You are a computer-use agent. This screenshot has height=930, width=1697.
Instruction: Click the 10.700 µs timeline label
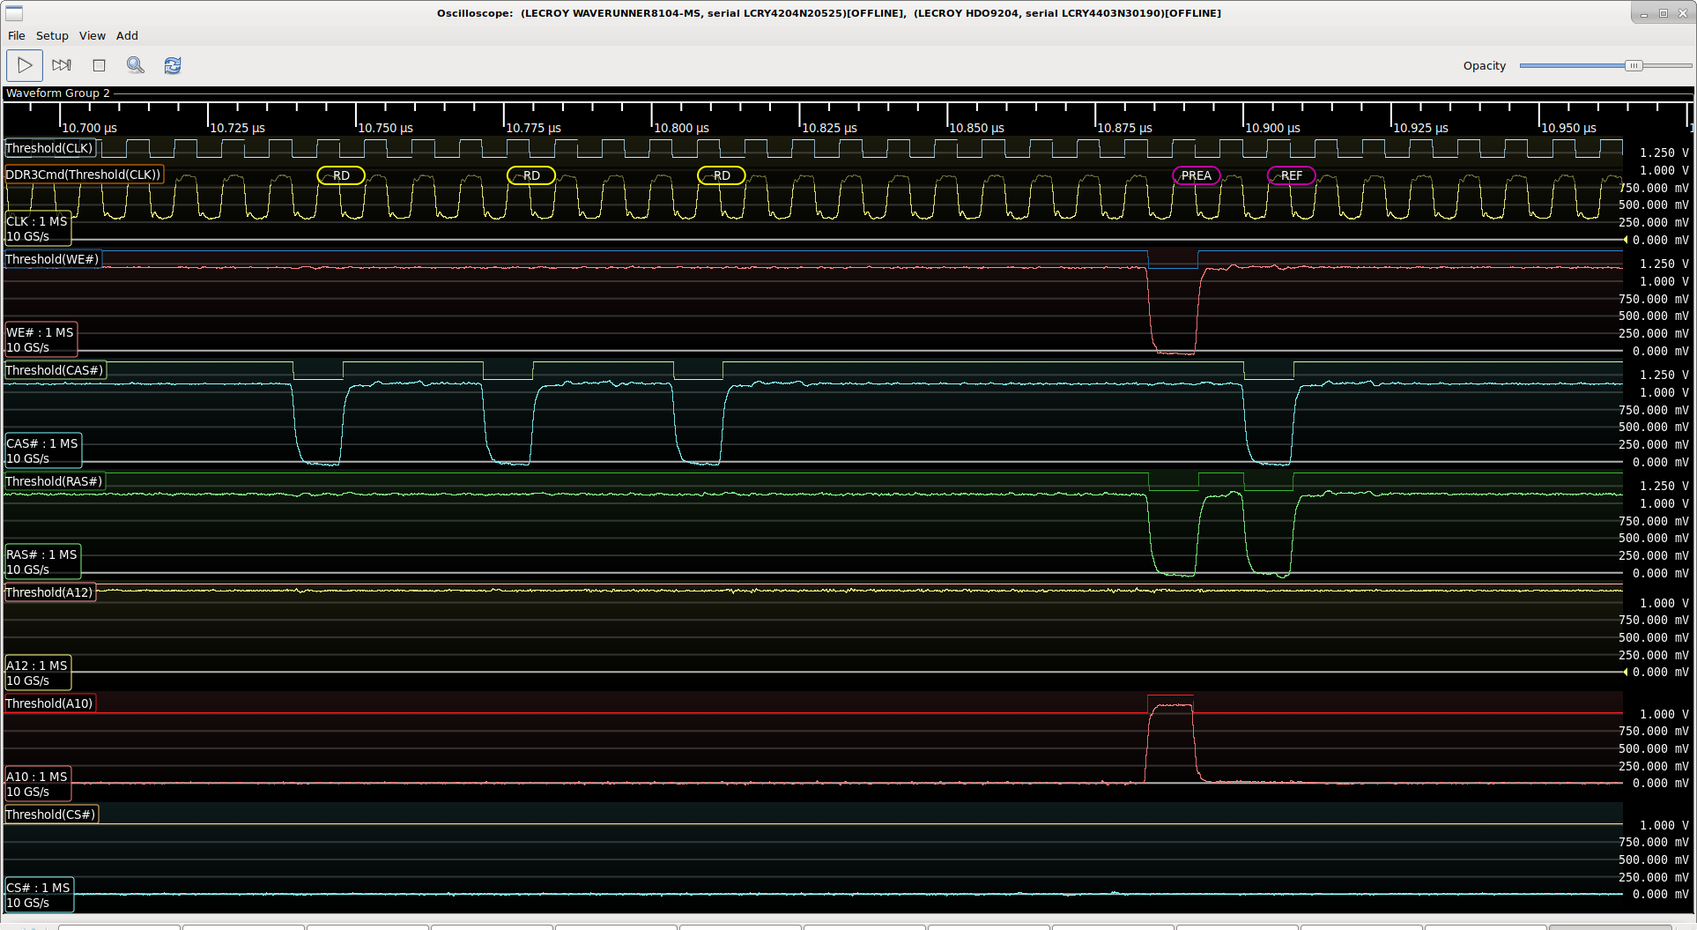[89, 128]
